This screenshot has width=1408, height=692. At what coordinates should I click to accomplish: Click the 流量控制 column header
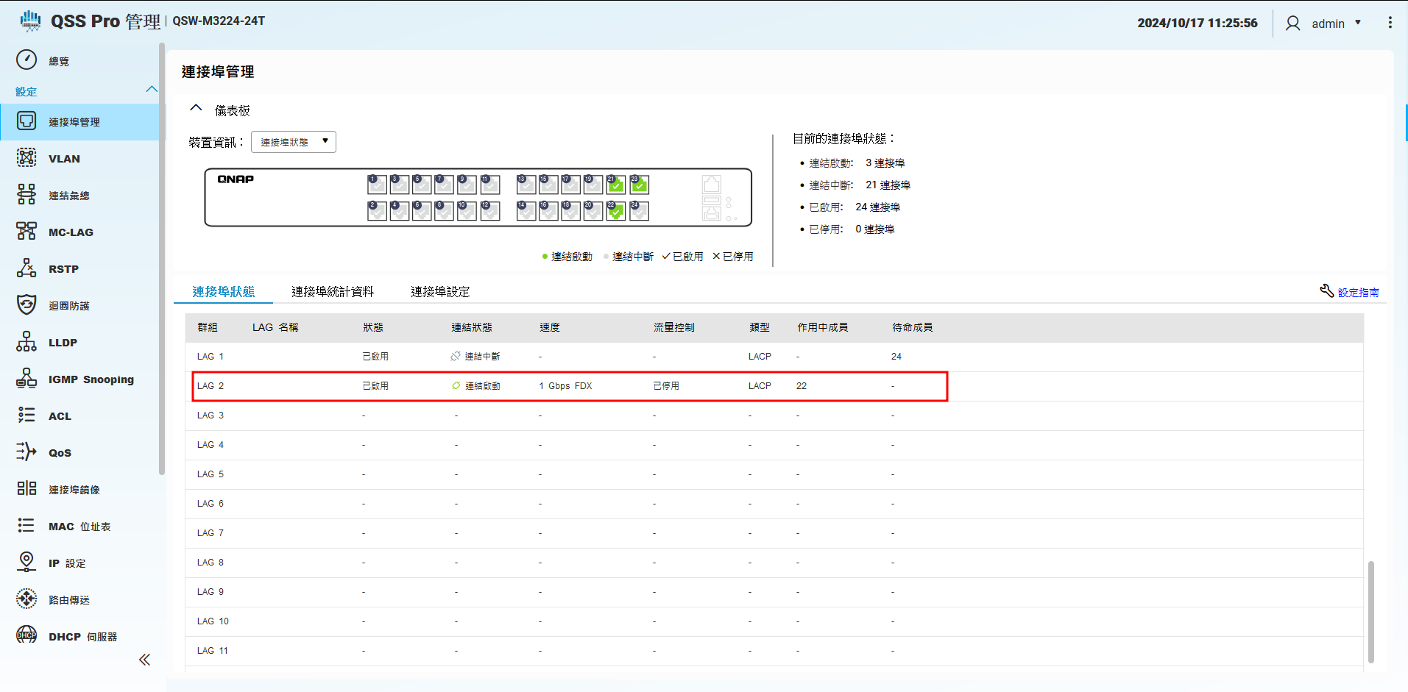(x=674, y=327)
